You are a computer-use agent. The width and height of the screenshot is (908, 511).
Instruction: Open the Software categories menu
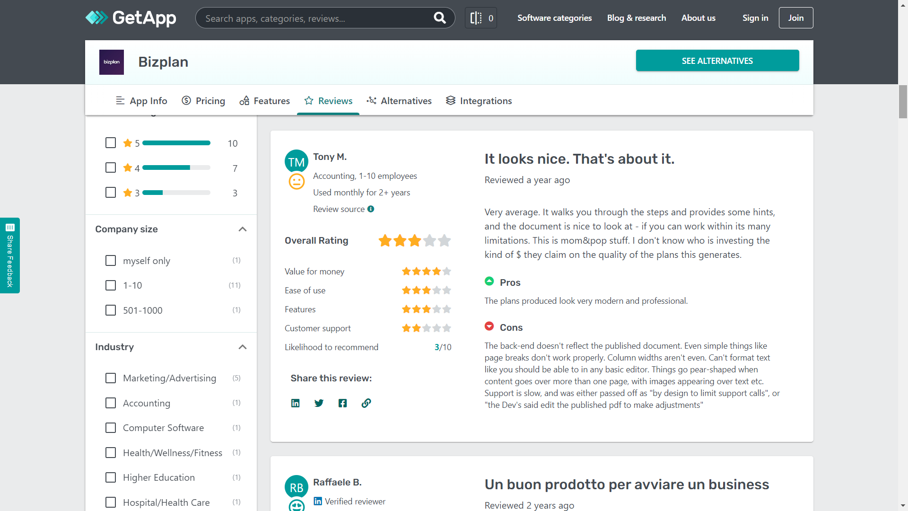(554, 18)
